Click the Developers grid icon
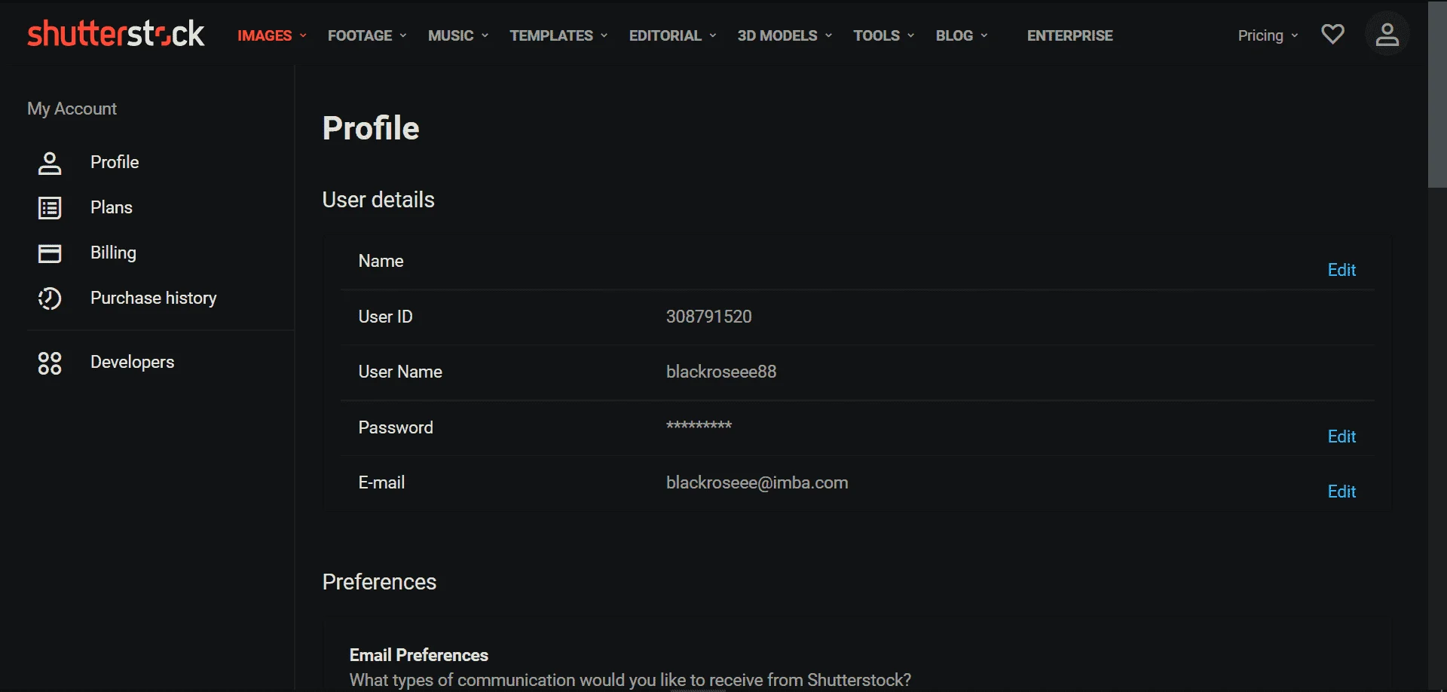This screenshot has height=692, width=1447. tap(50, 363)
